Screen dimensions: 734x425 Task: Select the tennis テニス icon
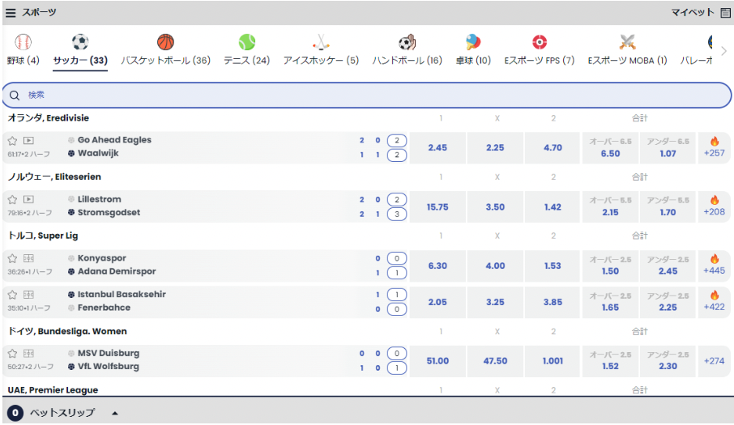[x=246, y=42]
